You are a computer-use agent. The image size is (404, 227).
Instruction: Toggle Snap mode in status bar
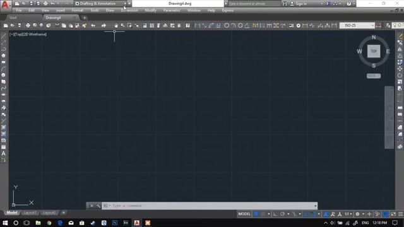[x=263, y=214]
